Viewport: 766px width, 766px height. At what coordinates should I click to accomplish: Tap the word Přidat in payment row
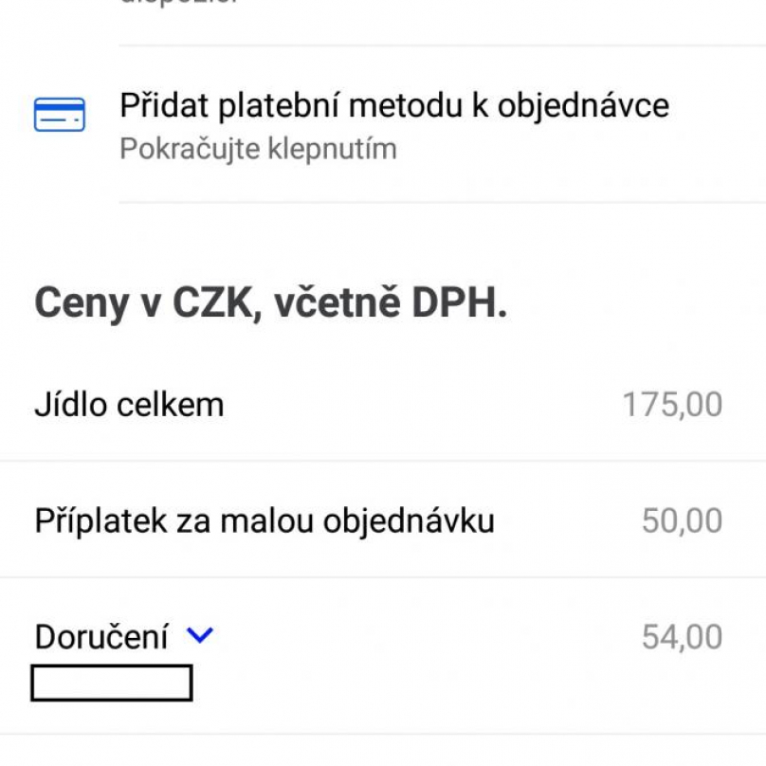(x=165, y=105)
